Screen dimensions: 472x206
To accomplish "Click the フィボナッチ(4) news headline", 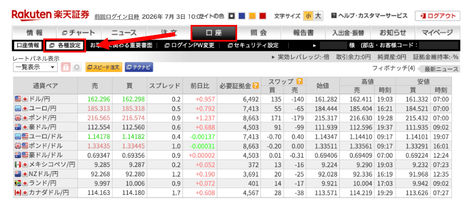I will (394, 68).
